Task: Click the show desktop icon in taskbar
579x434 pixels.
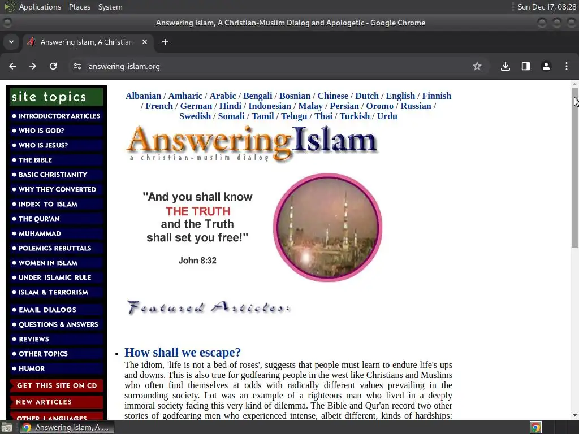Action: point(7,427)
